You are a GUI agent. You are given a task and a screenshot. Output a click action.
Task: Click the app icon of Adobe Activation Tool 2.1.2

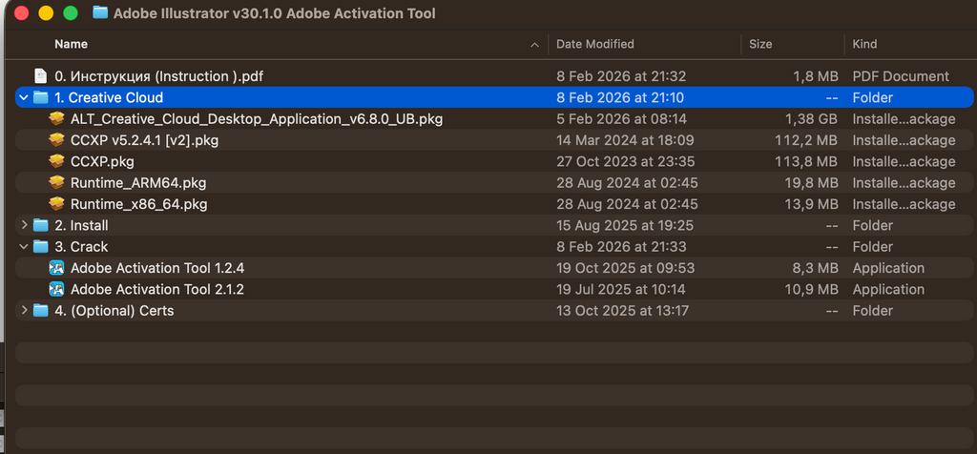56,289
